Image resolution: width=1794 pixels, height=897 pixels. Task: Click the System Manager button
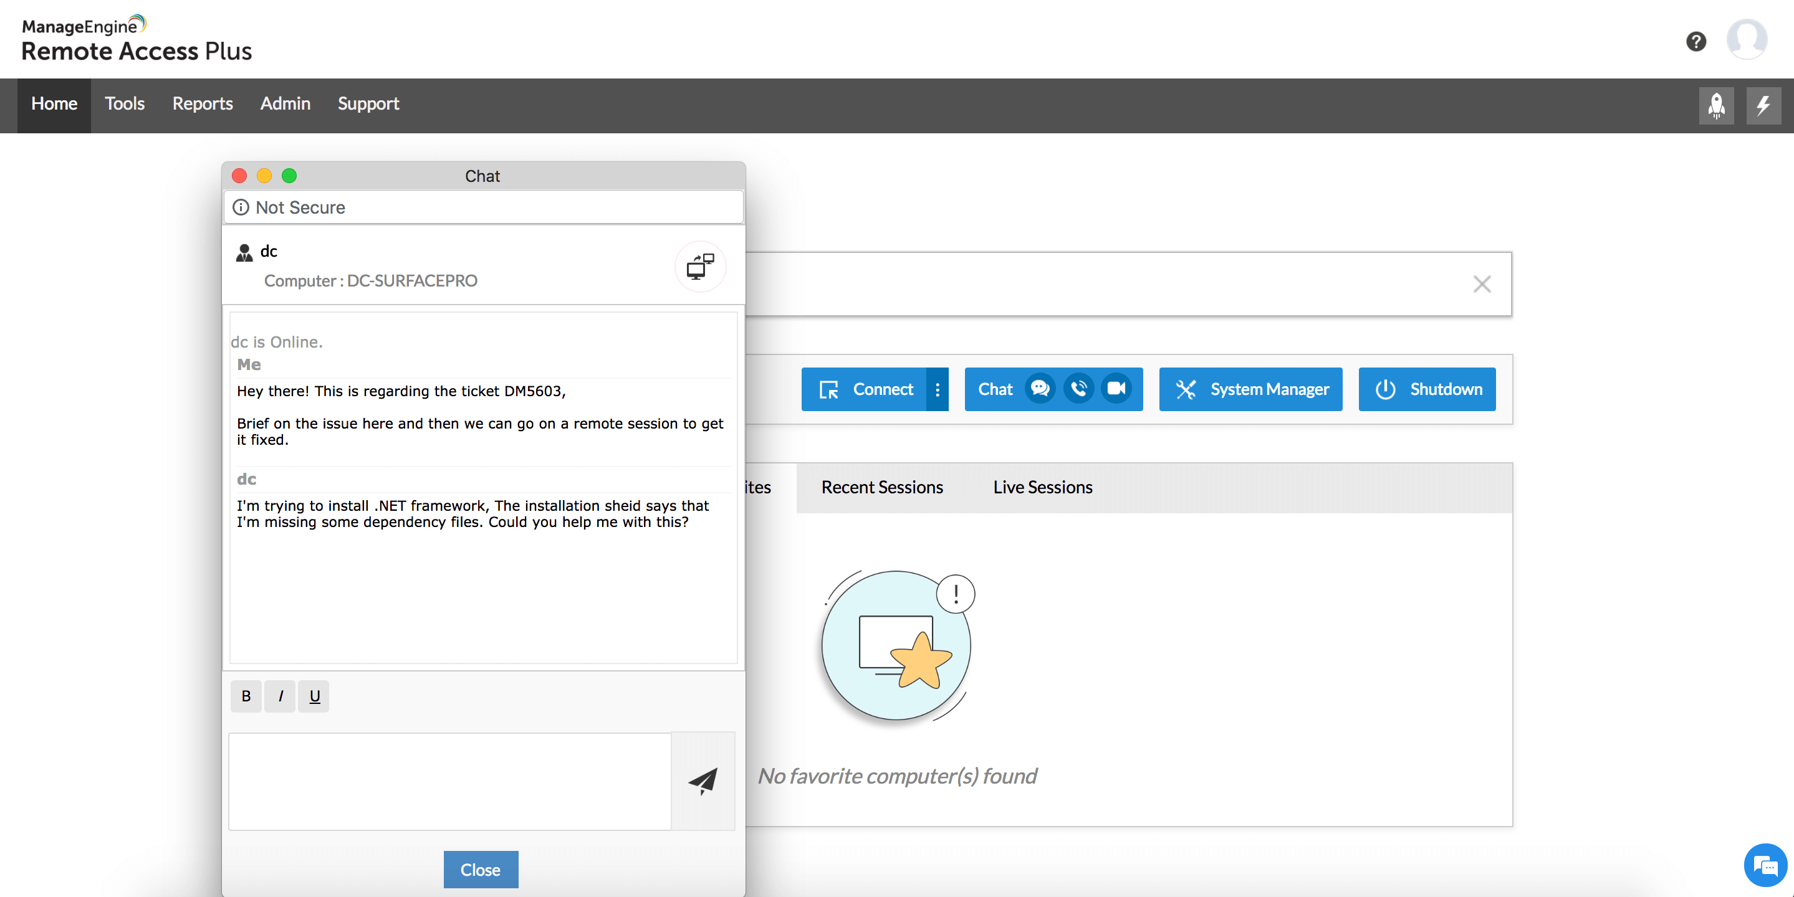(1250, 390)
